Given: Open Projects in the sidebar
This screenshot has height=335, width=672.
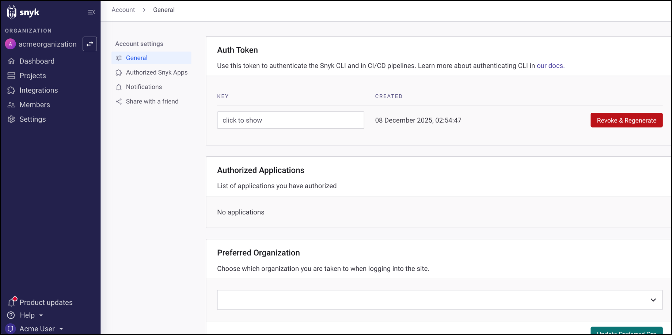Looking at the screenshot, I should point(33,76).
